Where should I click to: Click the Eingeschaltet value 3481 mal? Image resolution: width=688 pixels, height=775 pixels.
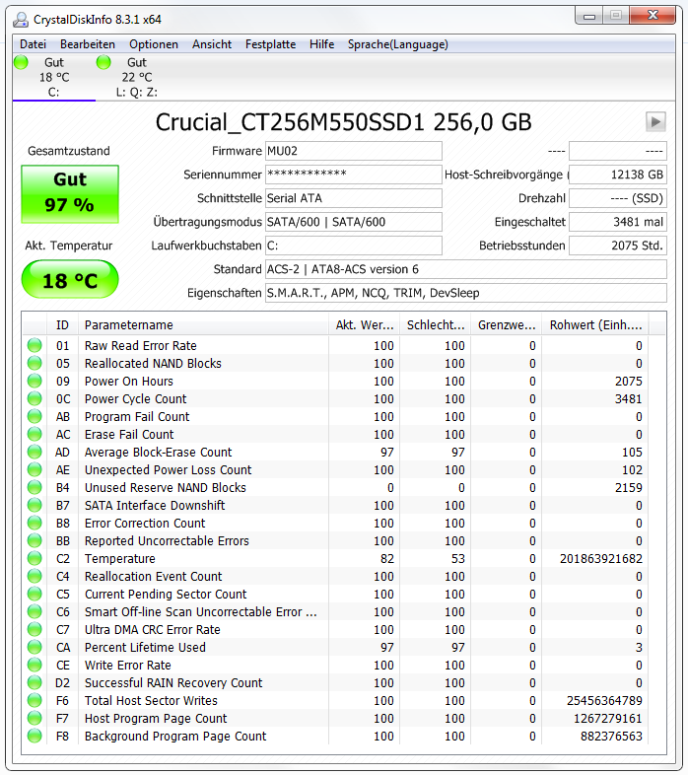click(617, 222)
